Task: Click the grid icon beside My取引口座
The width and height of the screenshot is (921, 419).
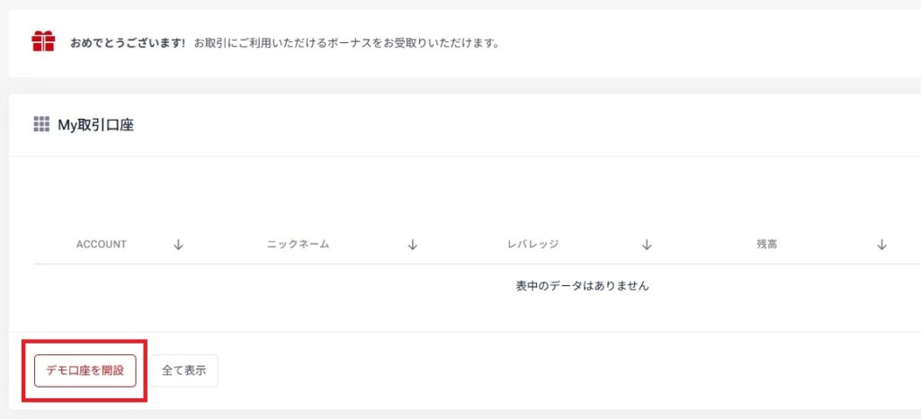Action: pyautogui.click(x=41, y=125)
